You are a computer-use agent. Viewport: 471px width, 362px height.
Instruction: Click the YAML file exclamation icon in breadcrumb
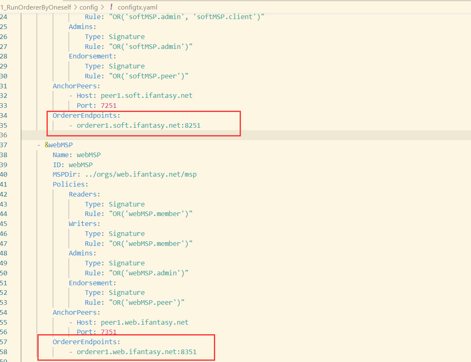click(111, 7)
